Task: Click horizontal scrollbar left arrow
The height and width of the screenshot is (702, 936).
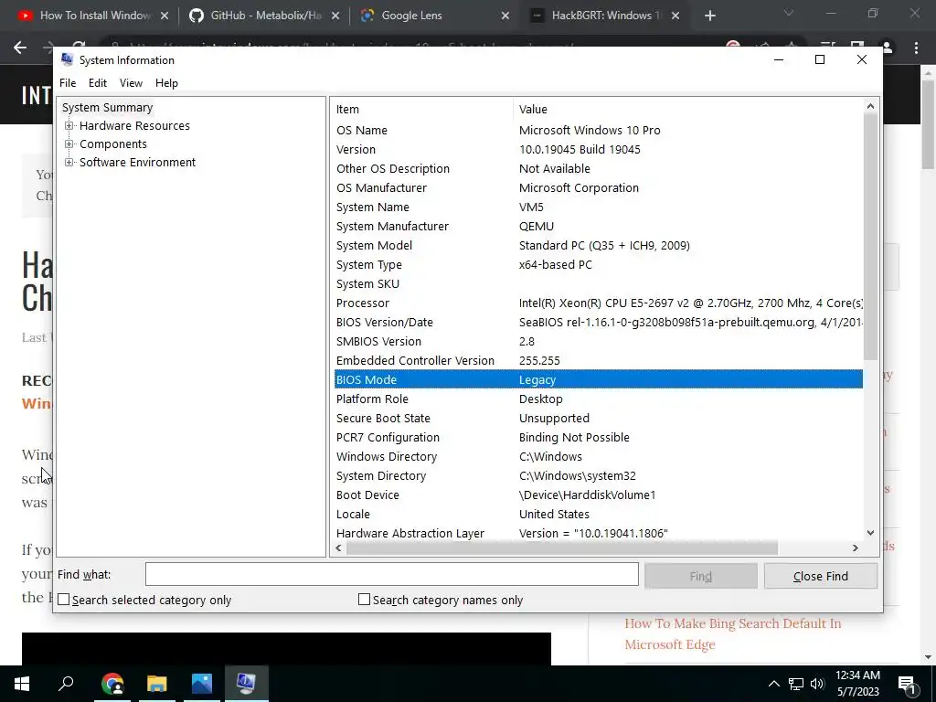Action: pyautogui.click(x=339, y=548)
